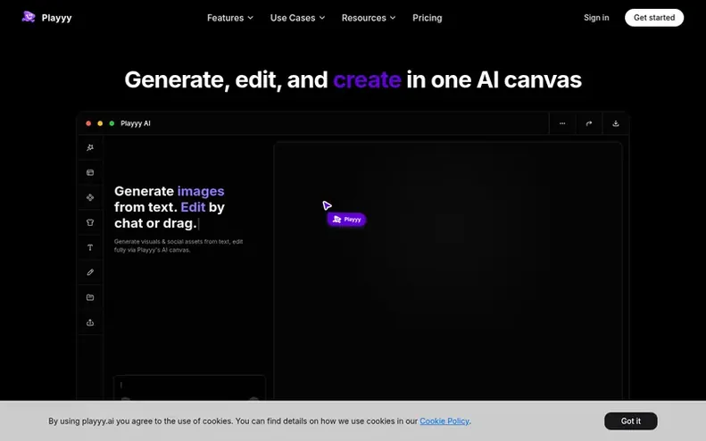Select the Text tool in sidebar
The height and width of the screenshot is (441, 706).
pyautogui.click(x=90, y=247)
